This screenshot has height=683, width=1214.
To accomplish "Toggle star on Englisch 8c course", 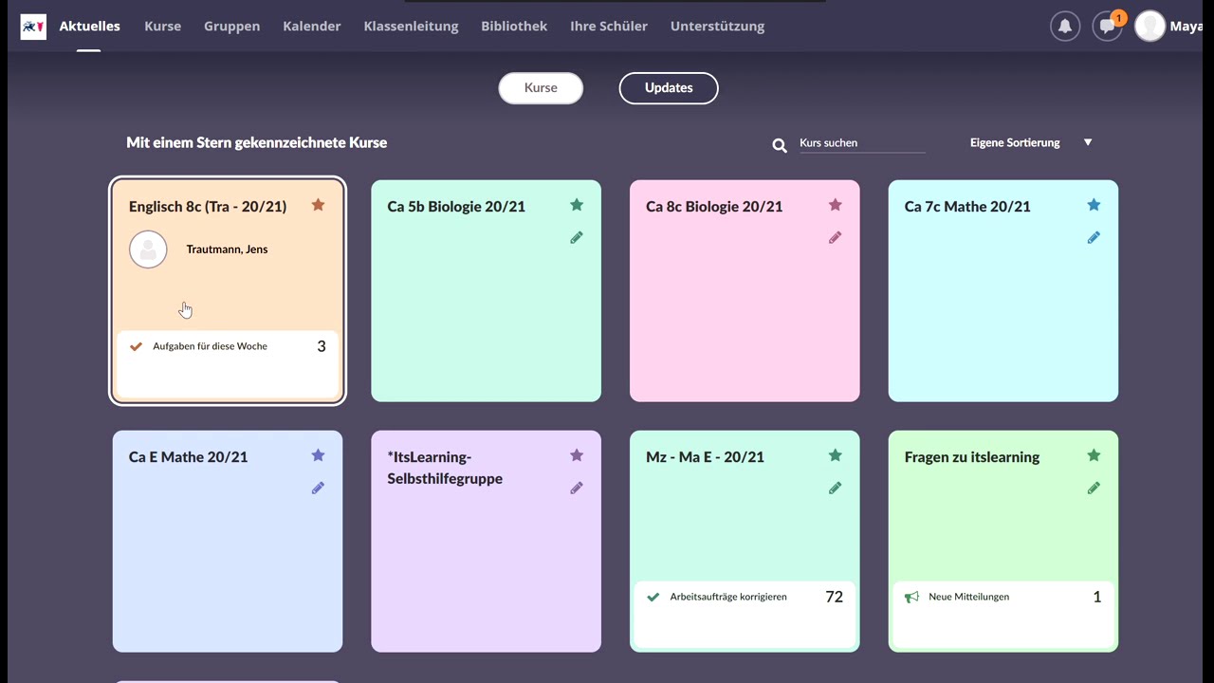I will click(318, 205).
